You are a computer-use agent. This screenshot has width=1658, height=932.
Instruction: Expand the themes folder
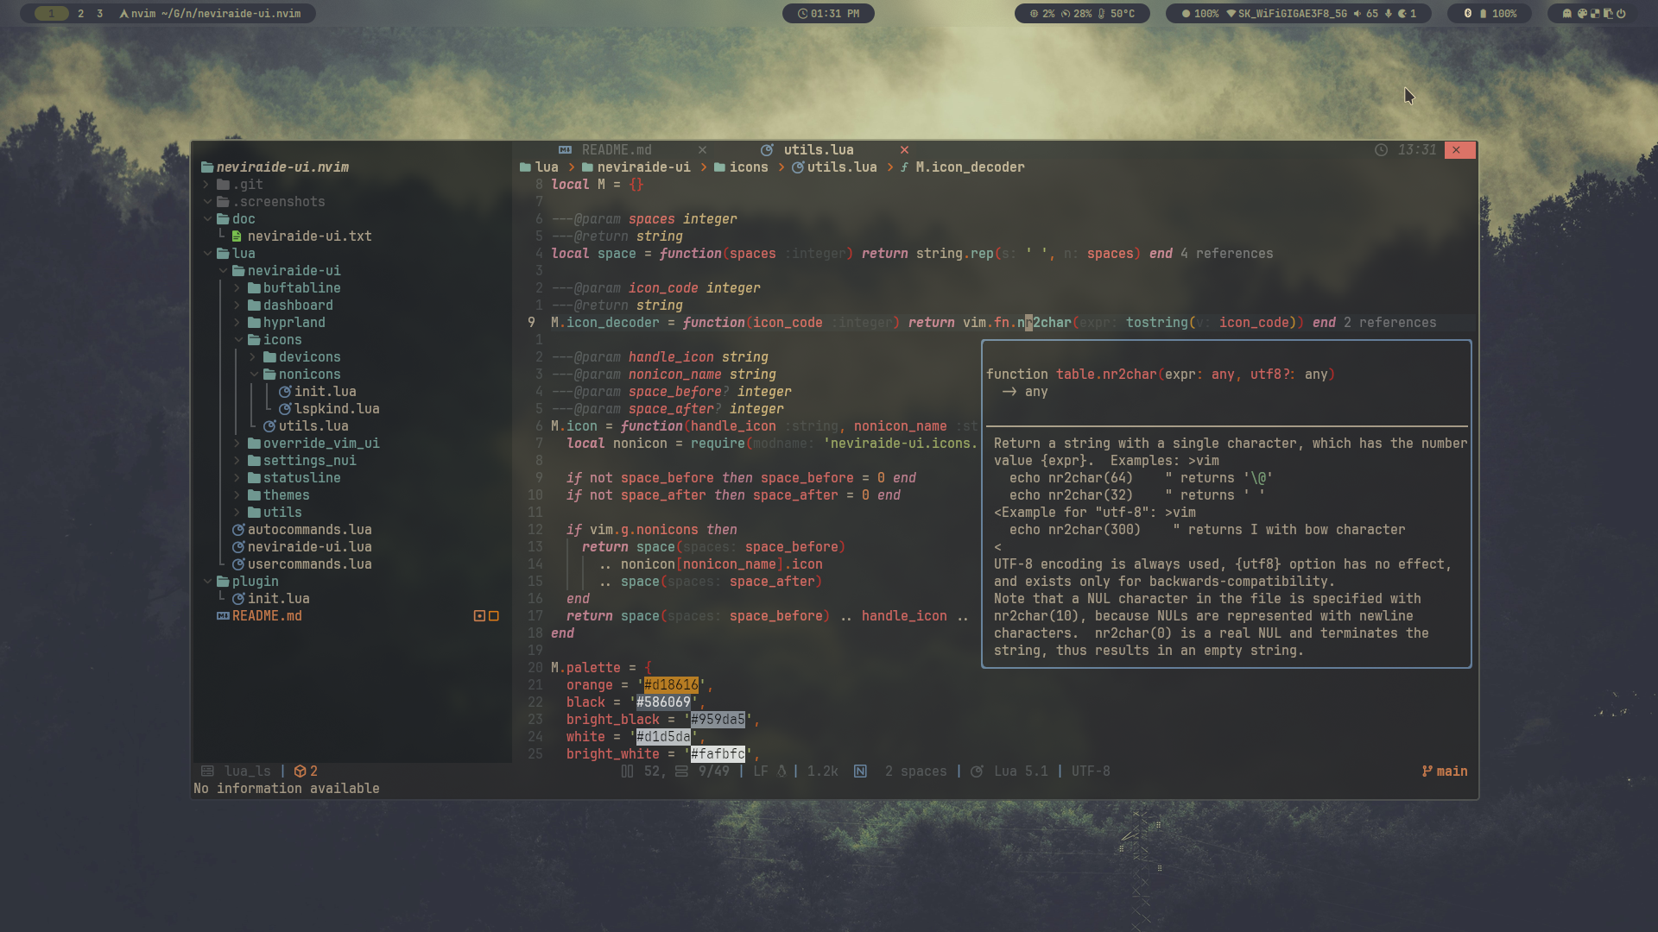286,495
